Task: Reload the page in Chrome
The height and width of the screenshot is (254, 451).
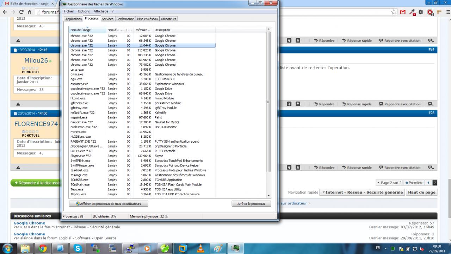Action: (22, 12)
